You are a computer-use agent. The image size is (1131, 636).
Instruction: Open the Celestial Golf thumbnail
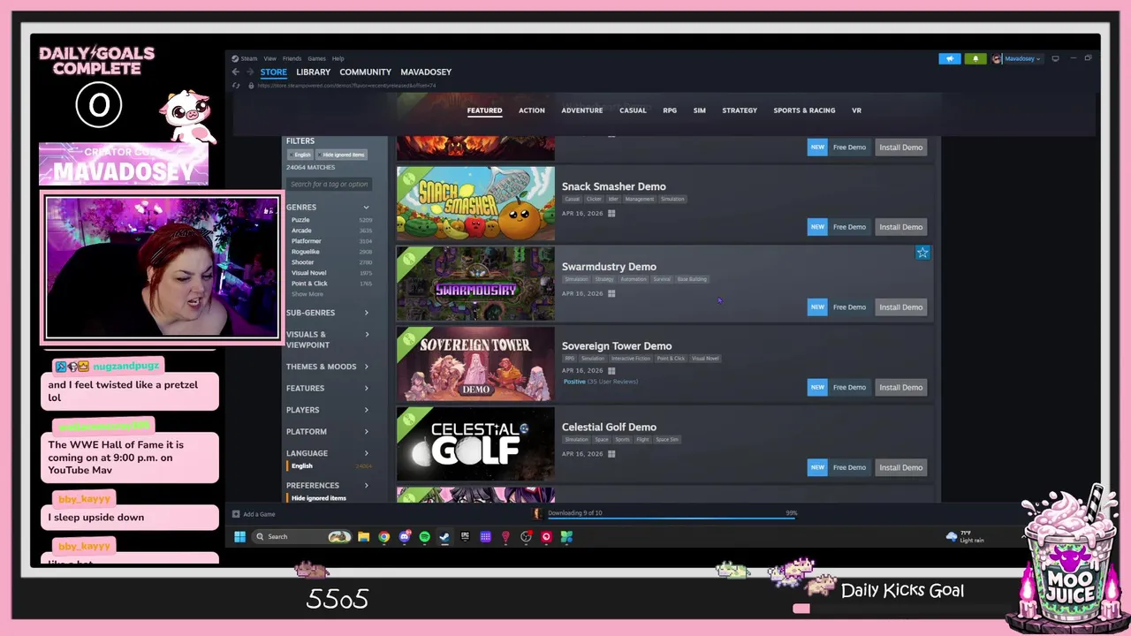pos(475,443)
